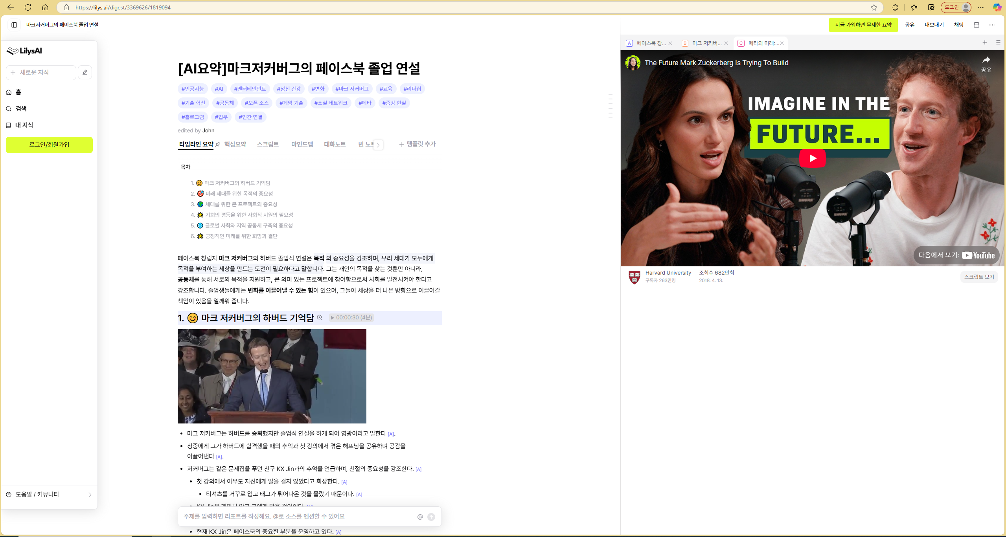
Task: Jump to 미래 세대를 위한 목적의 중요성
Action: 239,194
